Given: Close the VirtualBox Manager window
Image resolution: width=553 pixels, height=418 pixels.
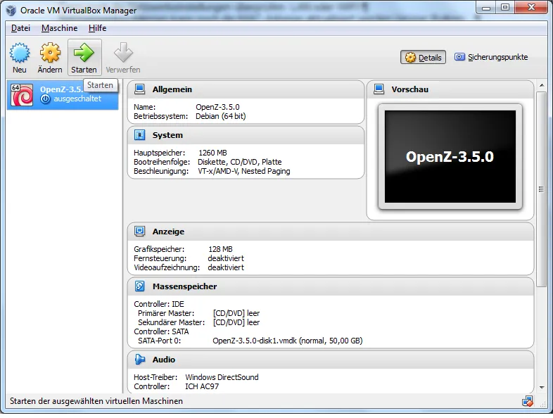Looking at the screenshot, I should click(531, 8).
